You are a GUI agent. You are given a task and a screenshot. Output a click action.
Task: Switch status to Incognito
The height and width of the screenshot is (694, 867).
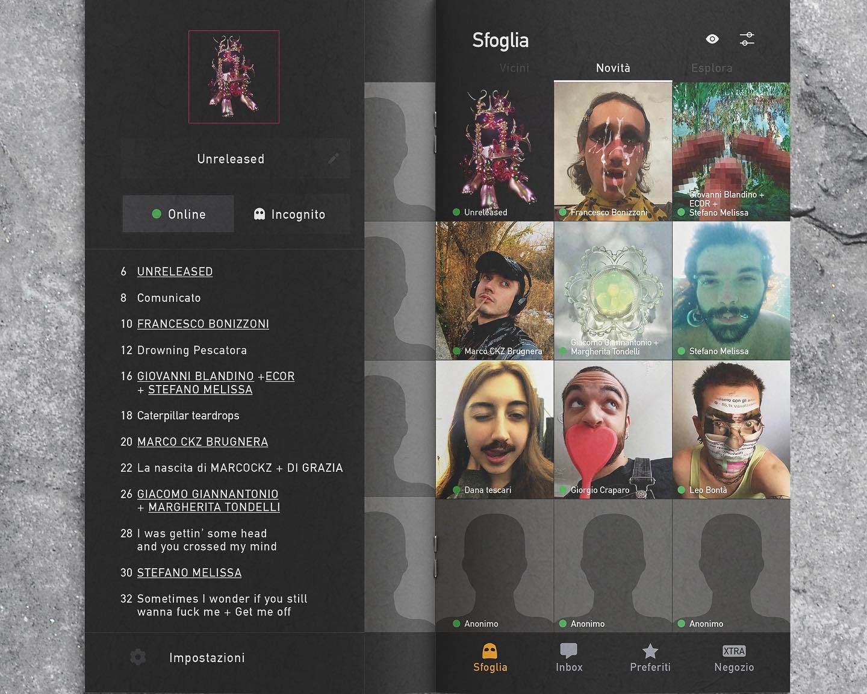(290, 214)
